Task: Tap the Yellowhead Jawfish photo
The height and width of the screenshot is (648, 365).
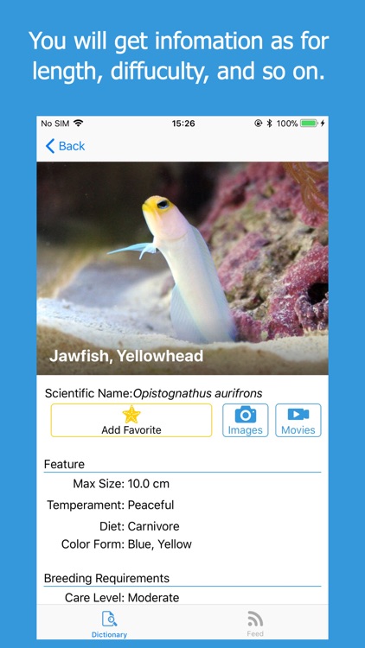Action: pyautogui.click(x=182, y=268)
